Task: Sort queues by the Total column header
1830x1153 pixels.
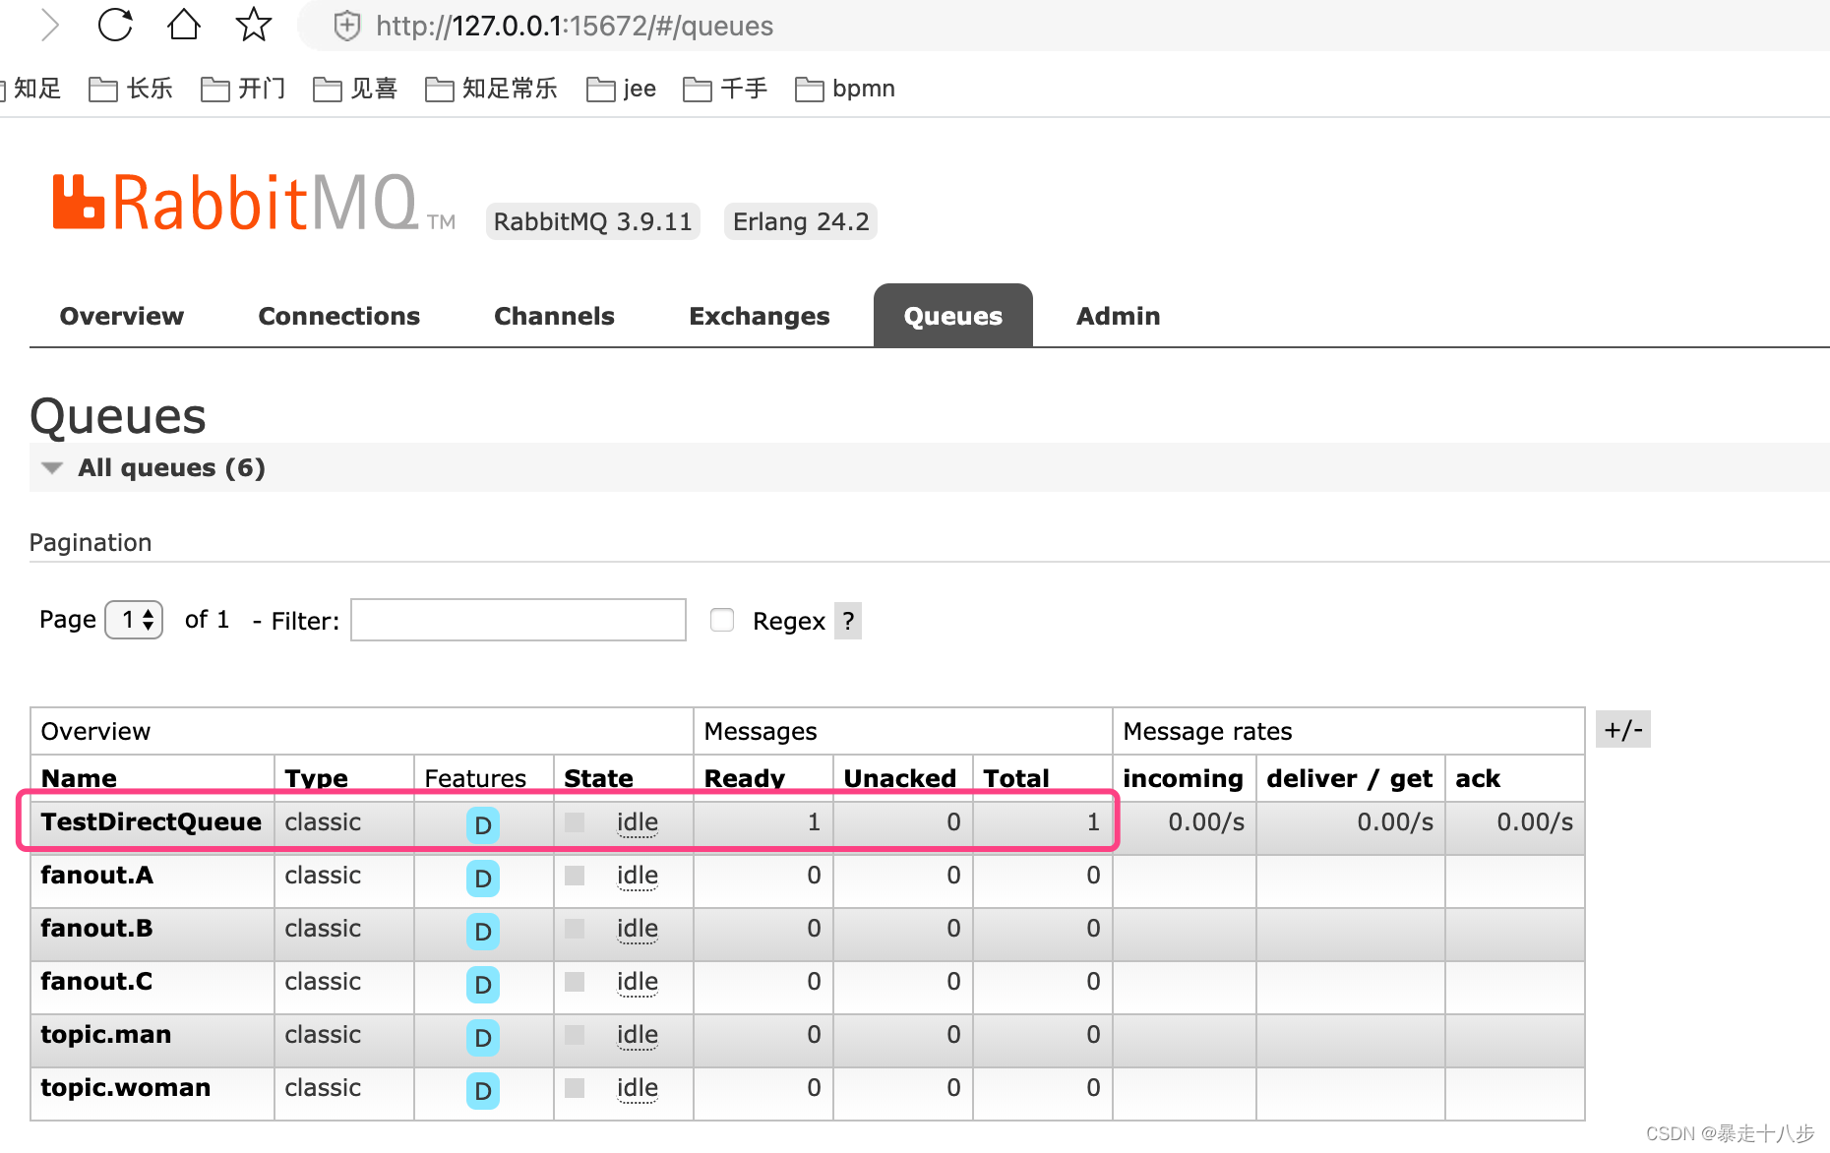Action: tap(1016, 778)
